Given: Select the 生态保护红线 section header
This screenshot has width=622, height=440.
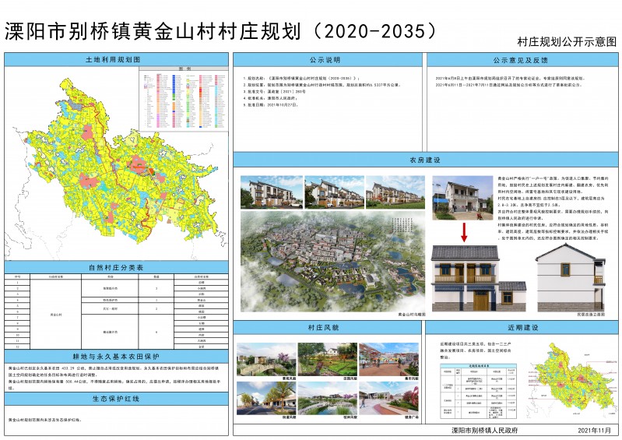Looking at the screenshot, I should point(116,399).
